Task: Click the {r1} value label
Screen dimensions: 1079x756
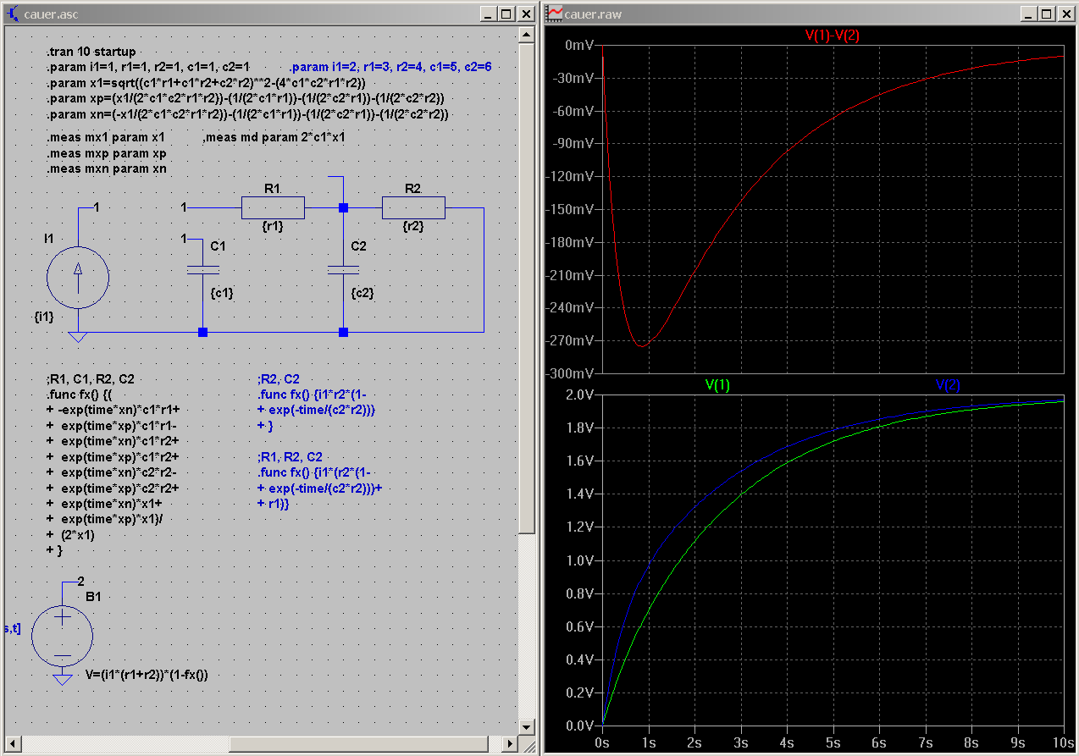Action: (273, 227)
